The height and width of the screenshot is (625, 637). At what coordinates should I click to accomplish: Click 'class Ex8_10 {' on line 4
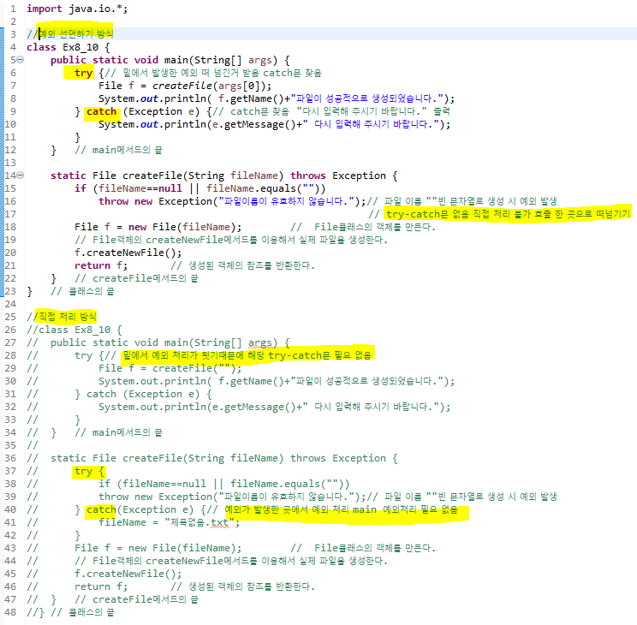[x=68, y=47]
